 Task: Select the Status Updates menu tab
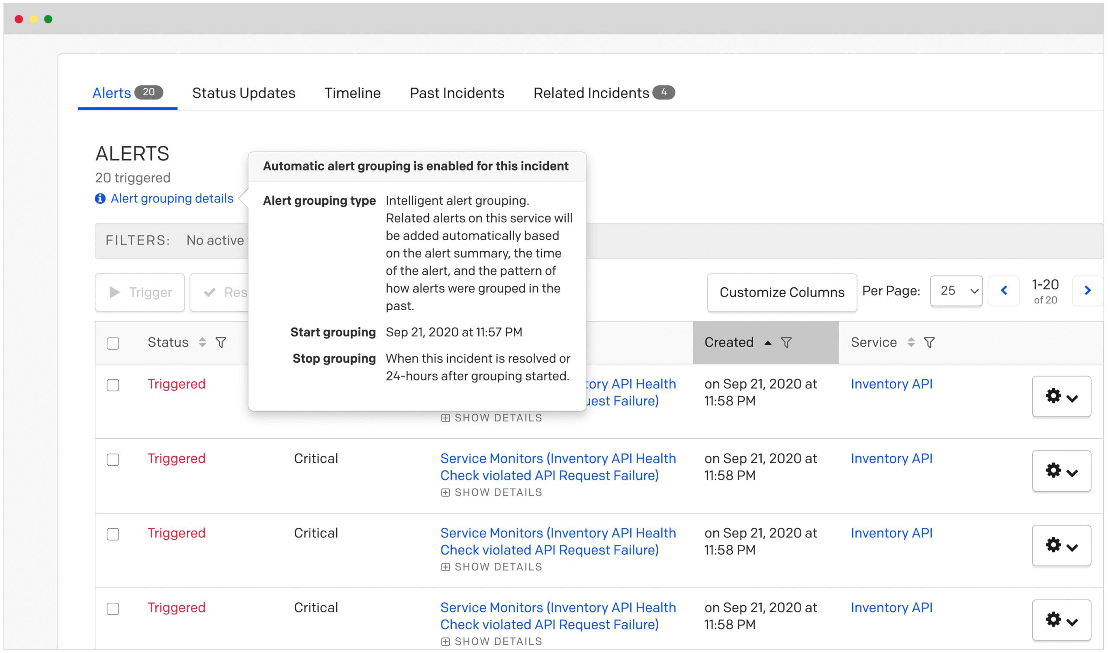pyautogui.click(x=243, y=93)
